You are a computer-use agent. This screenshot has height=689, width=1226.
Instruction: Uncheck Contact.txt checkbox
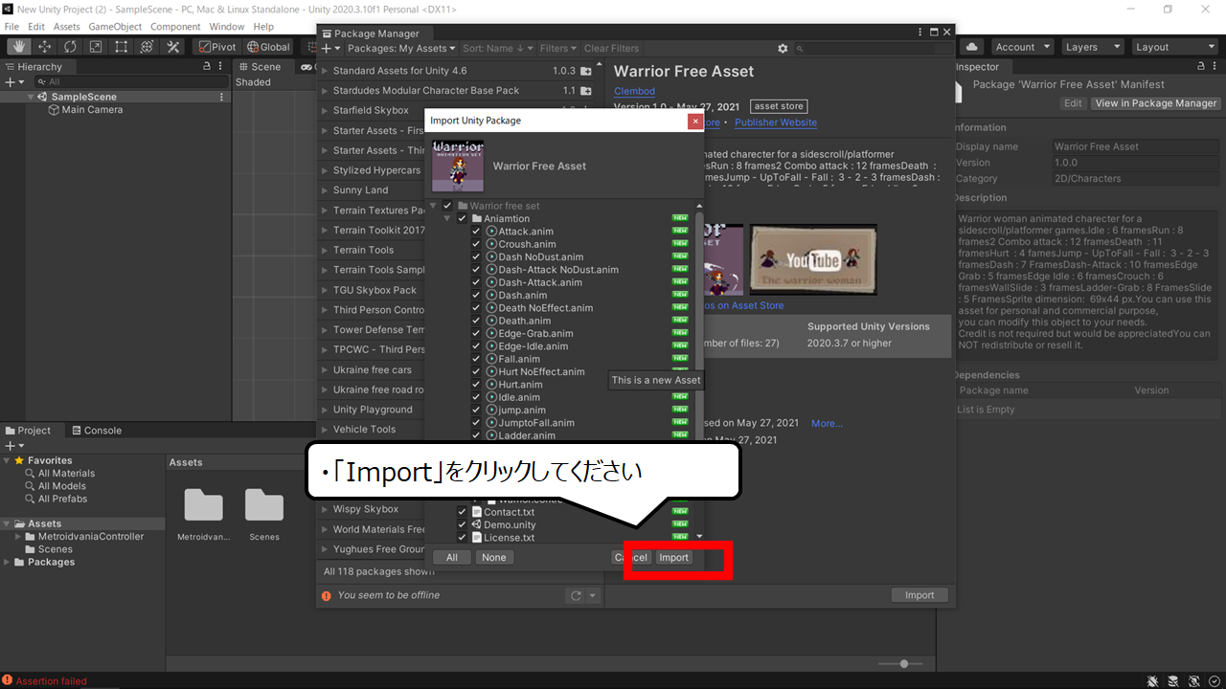(462, 512)
